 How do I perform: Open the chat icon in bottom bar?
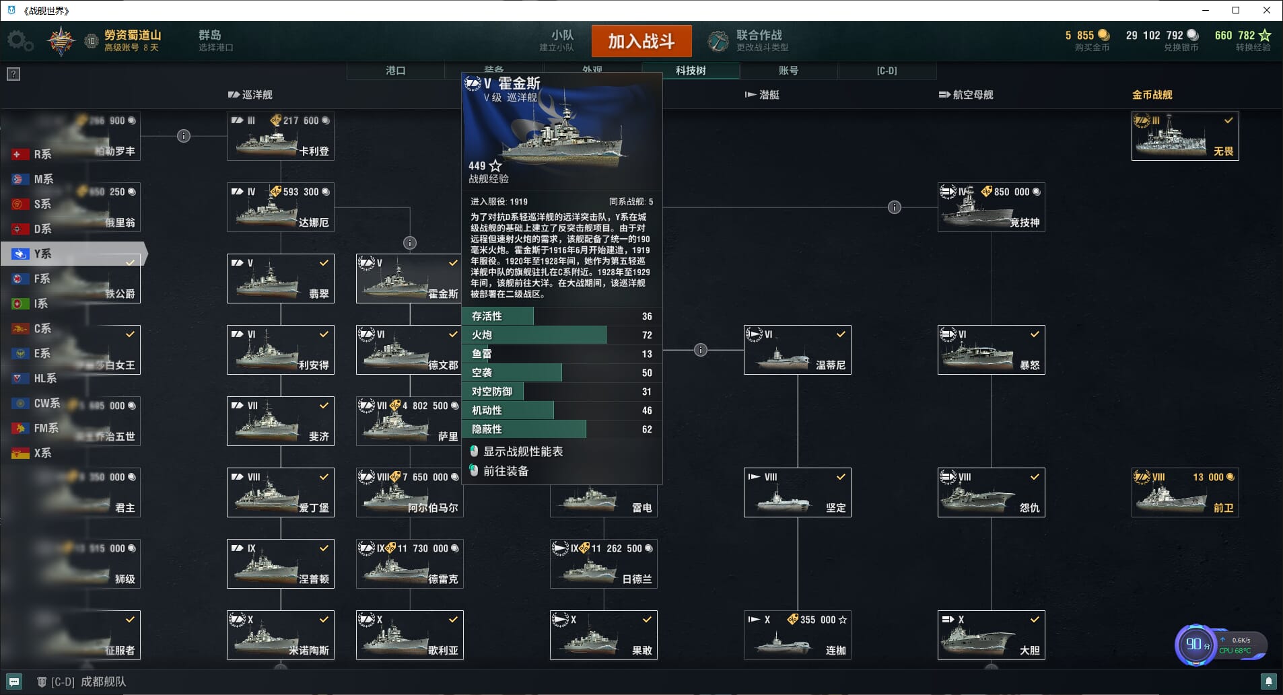(x=14, y=682)
